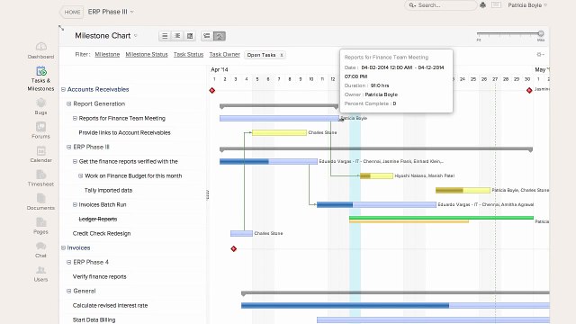Collapse Work on Finance Budget task
The image size is (576, 324).
80,176
